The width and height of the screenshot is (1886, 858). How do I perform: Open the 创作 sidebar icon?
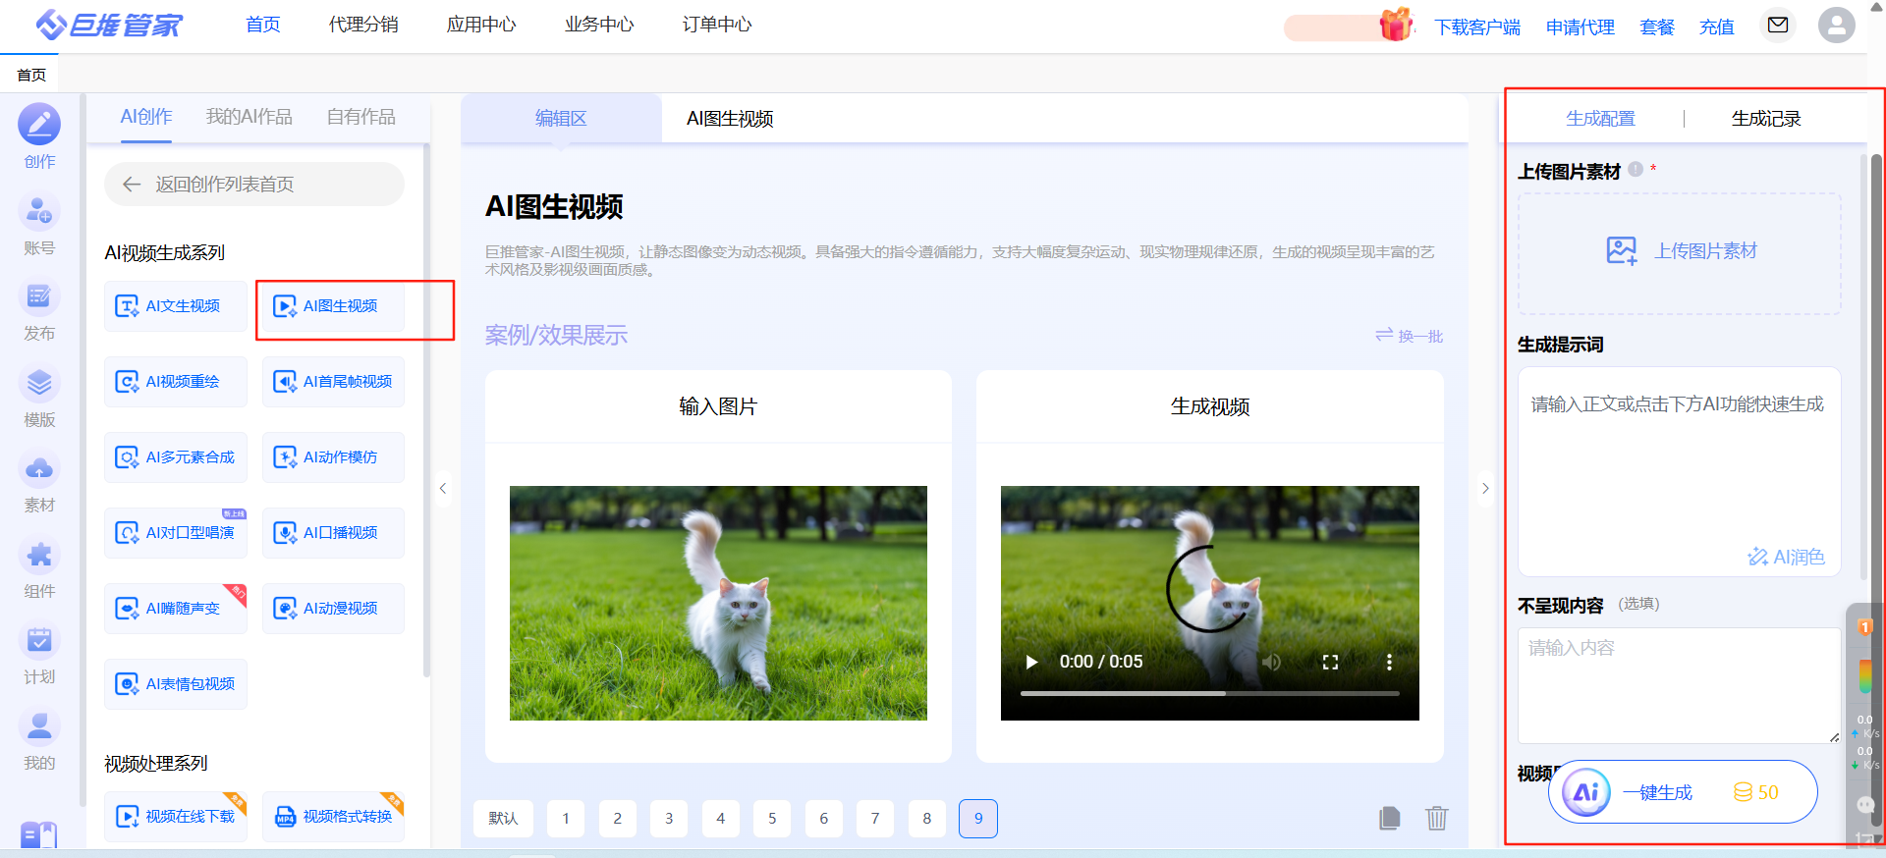click(39, 126)
